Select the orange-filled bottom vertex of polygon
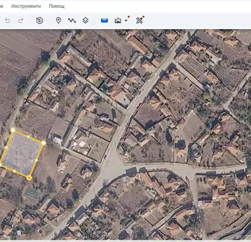Viewport: 251px width, 242px height. pyautogui.click(x=29, y=178)
